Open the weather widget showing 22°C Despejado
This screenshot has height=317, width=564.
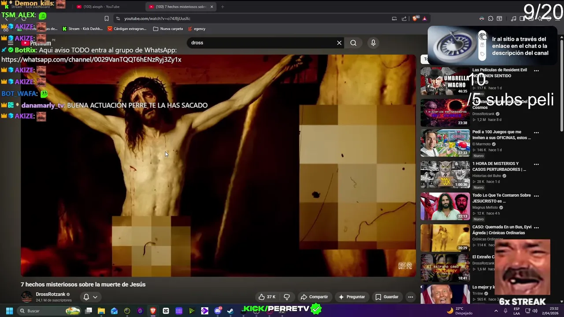coord(459,311)
